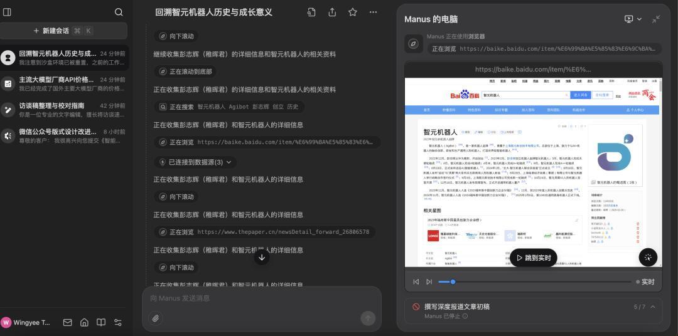Focus the 向 Manus 发送消息 input box
This screenshot has width=678, height=336.
click(x=262, y=298)
